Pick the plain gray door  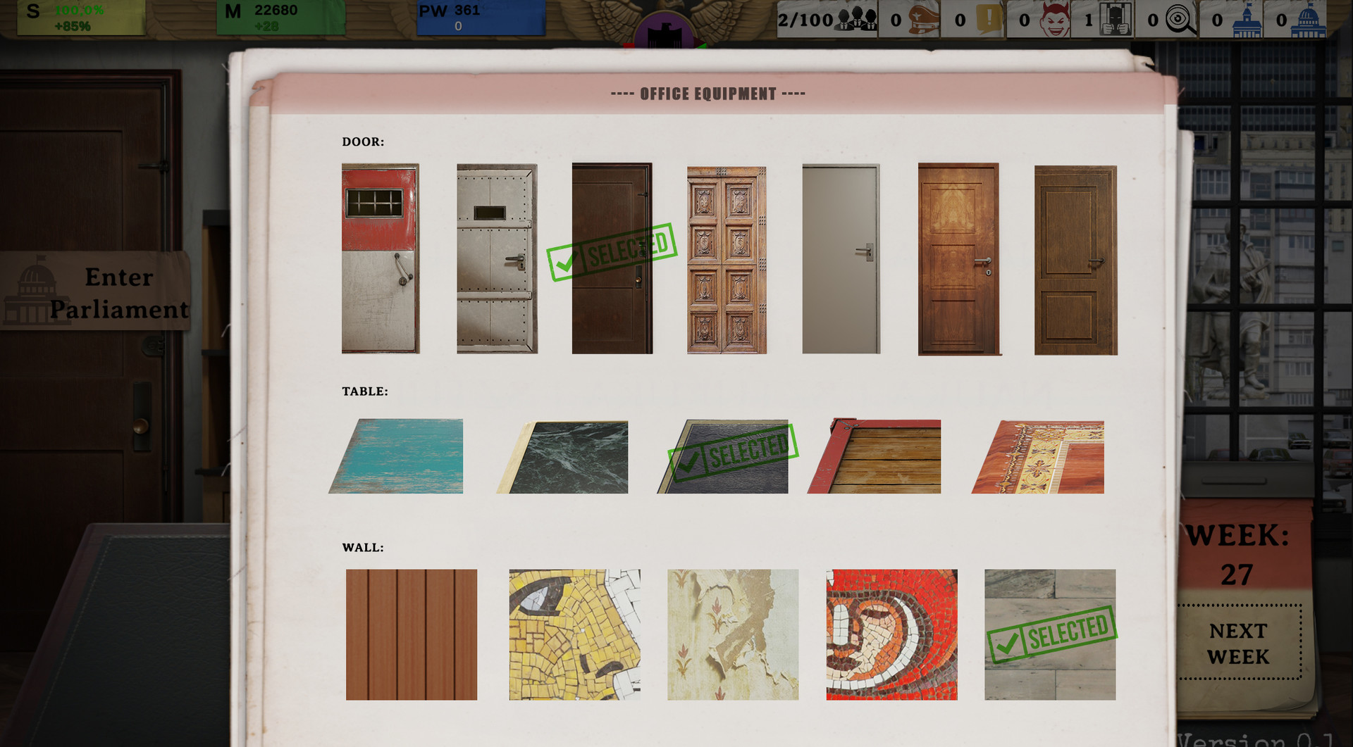tap(841, 258)
